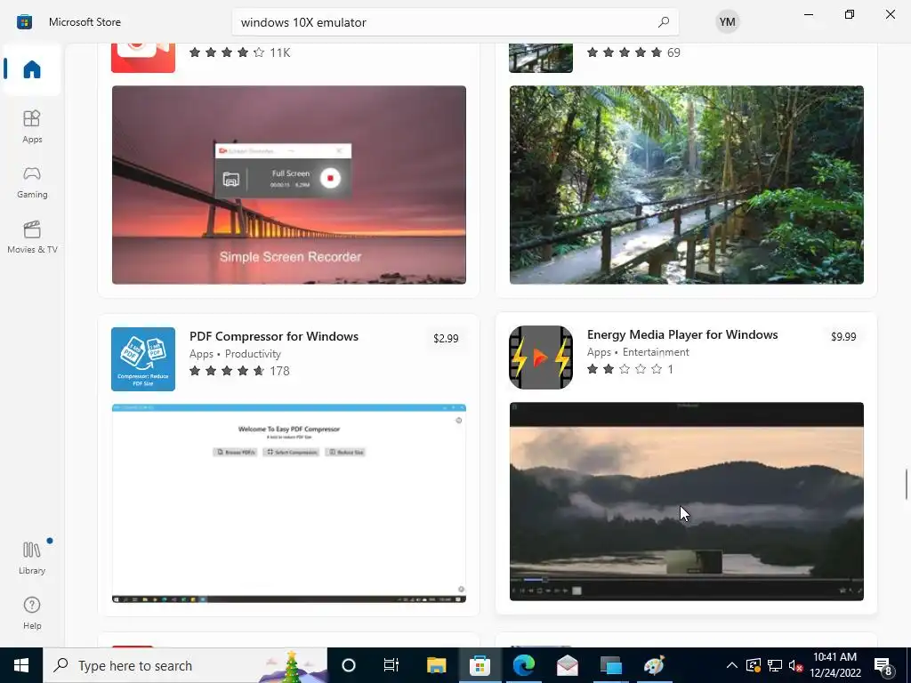View Simple Screen Recorder screenshot
The height and width of the screenshot is (683, 911).
pos(289,185)
